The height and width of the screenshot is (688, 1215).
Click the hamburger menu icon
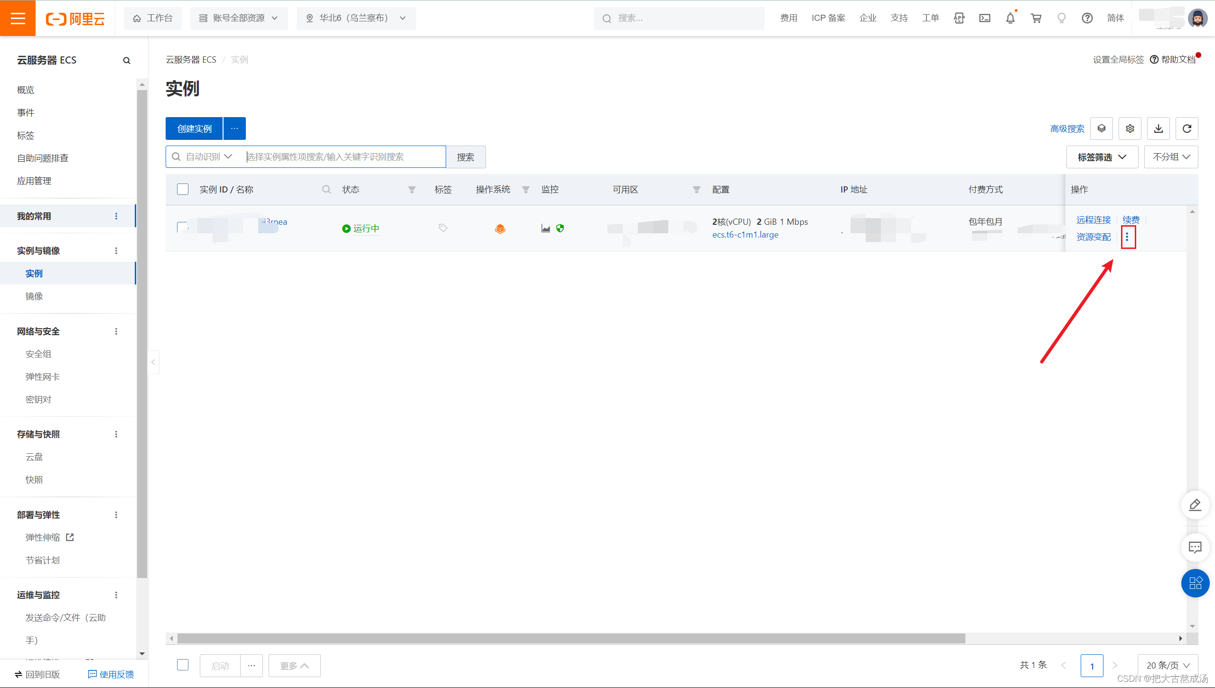pyautogui.click(x=18, y=18)
